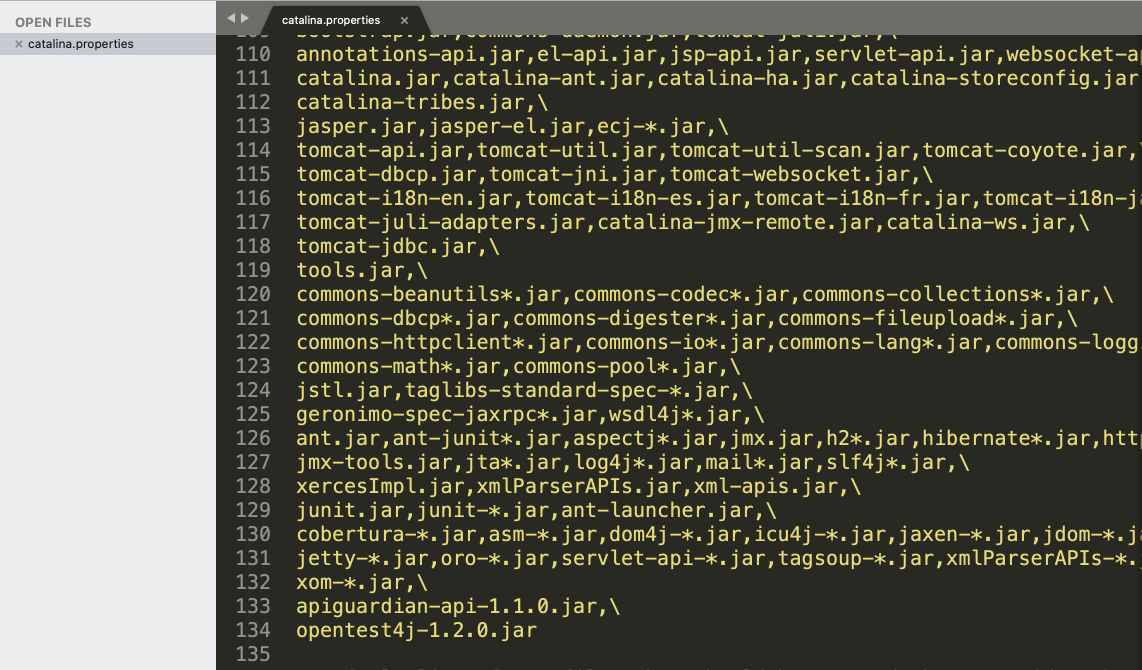Click the forward navigation arrow in tab bar
The image size is (1142, 670).
point(245,18)
